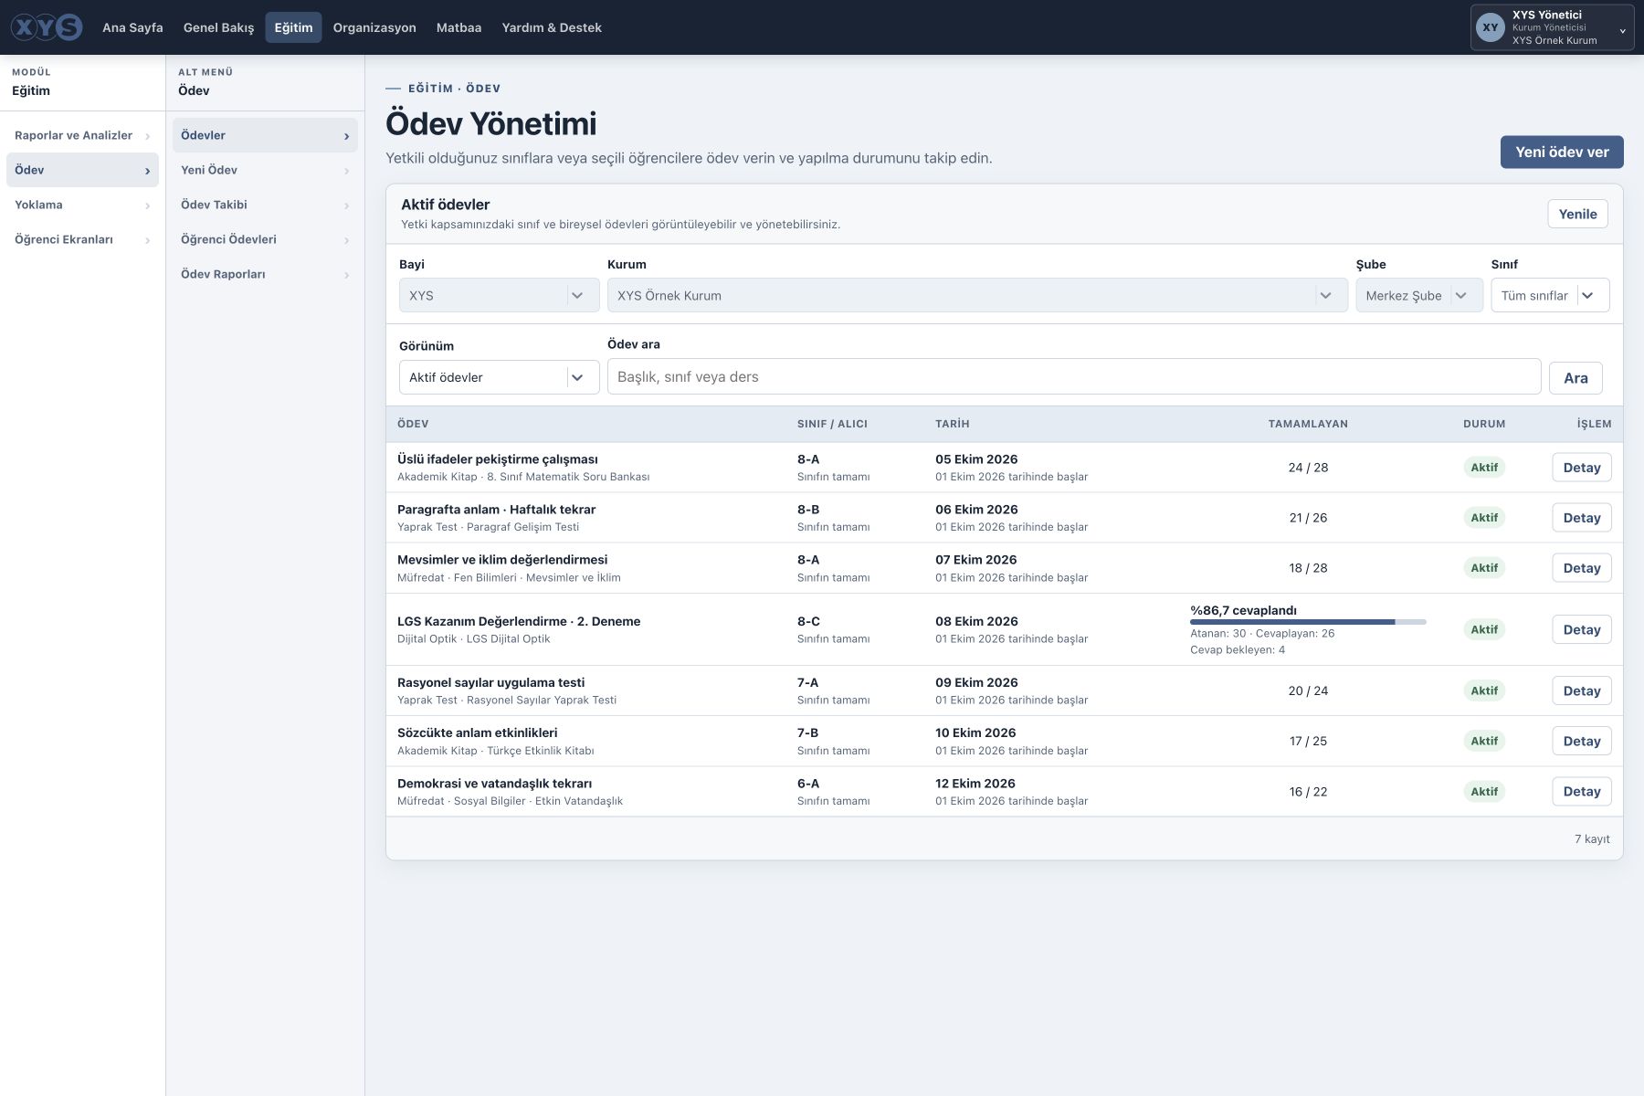This screenshot has height=1096, width=1644.
Task: Select Ödevler in the sub menu
Action: (x=265, y=135)
